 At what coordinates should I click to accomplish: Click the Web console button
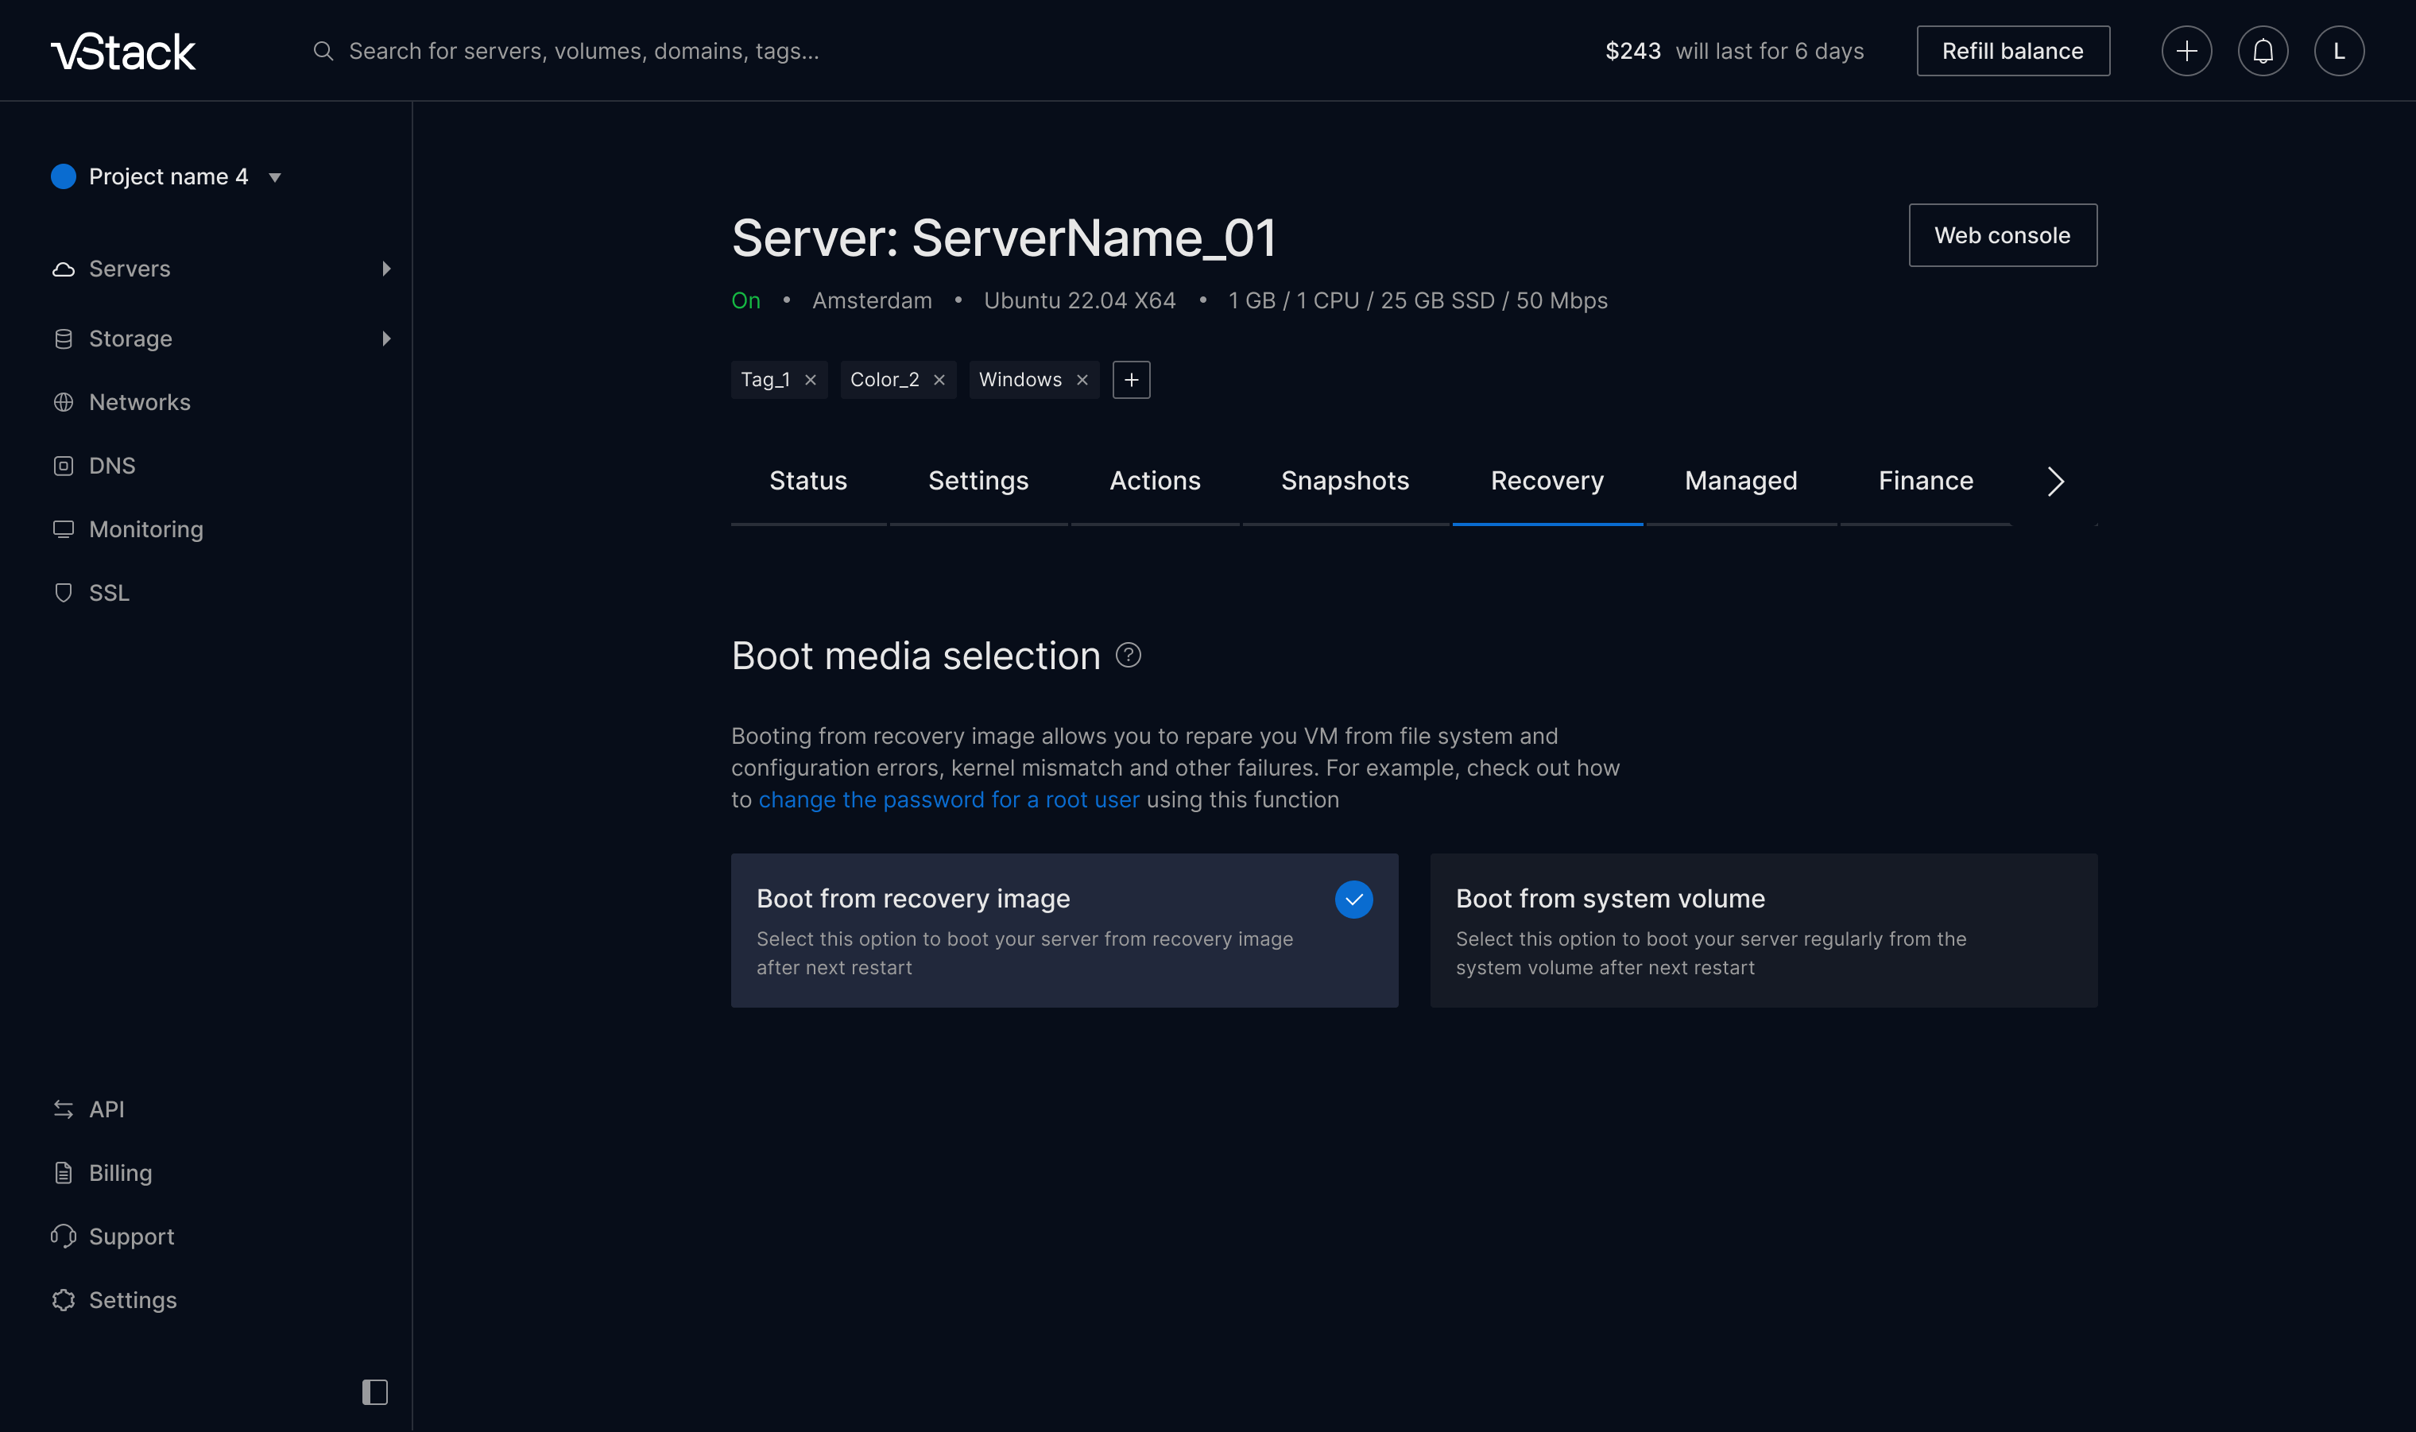pos(2002,235)
